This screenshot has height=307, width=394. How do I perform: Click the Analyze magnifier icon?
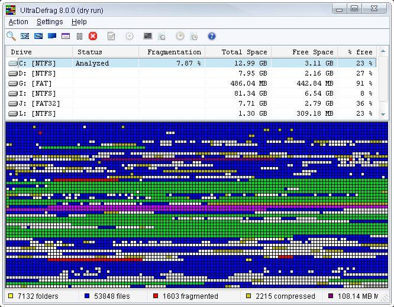pos(11,36)
